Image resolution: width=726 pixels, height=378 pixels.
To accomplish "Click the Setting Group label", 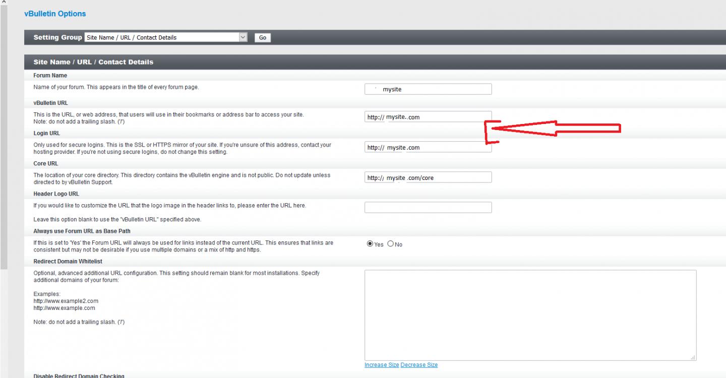I will click(x=57, y=37).
